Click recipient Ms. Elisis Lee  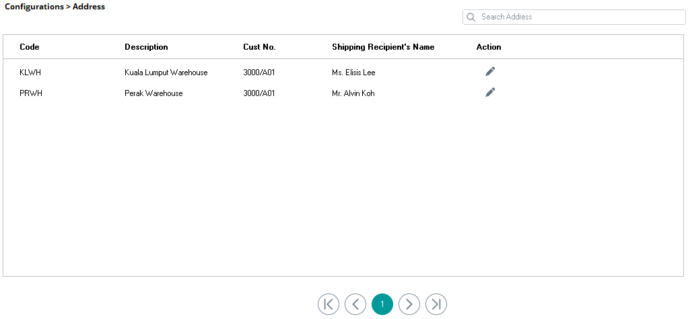[x=353, y=73]
